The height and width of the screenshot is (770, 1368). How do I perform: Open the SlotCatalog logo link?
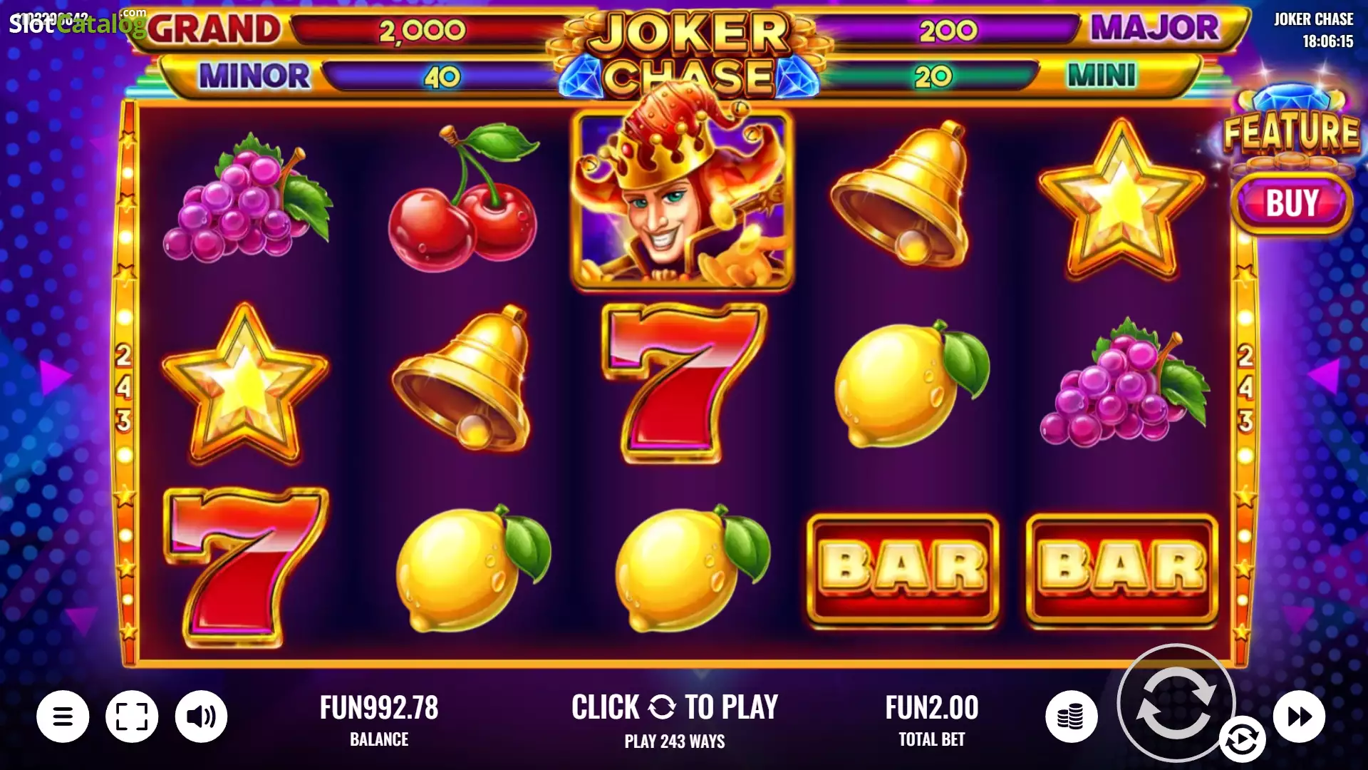pos(76,23)
